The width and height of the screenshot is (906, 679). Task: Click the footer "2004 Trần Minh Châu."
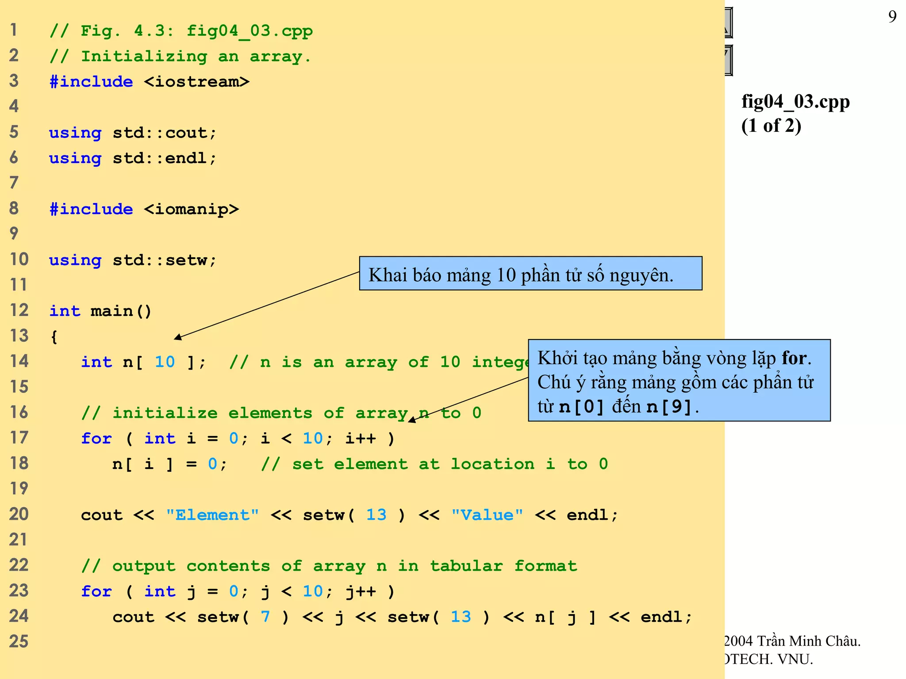click(792, 641)
